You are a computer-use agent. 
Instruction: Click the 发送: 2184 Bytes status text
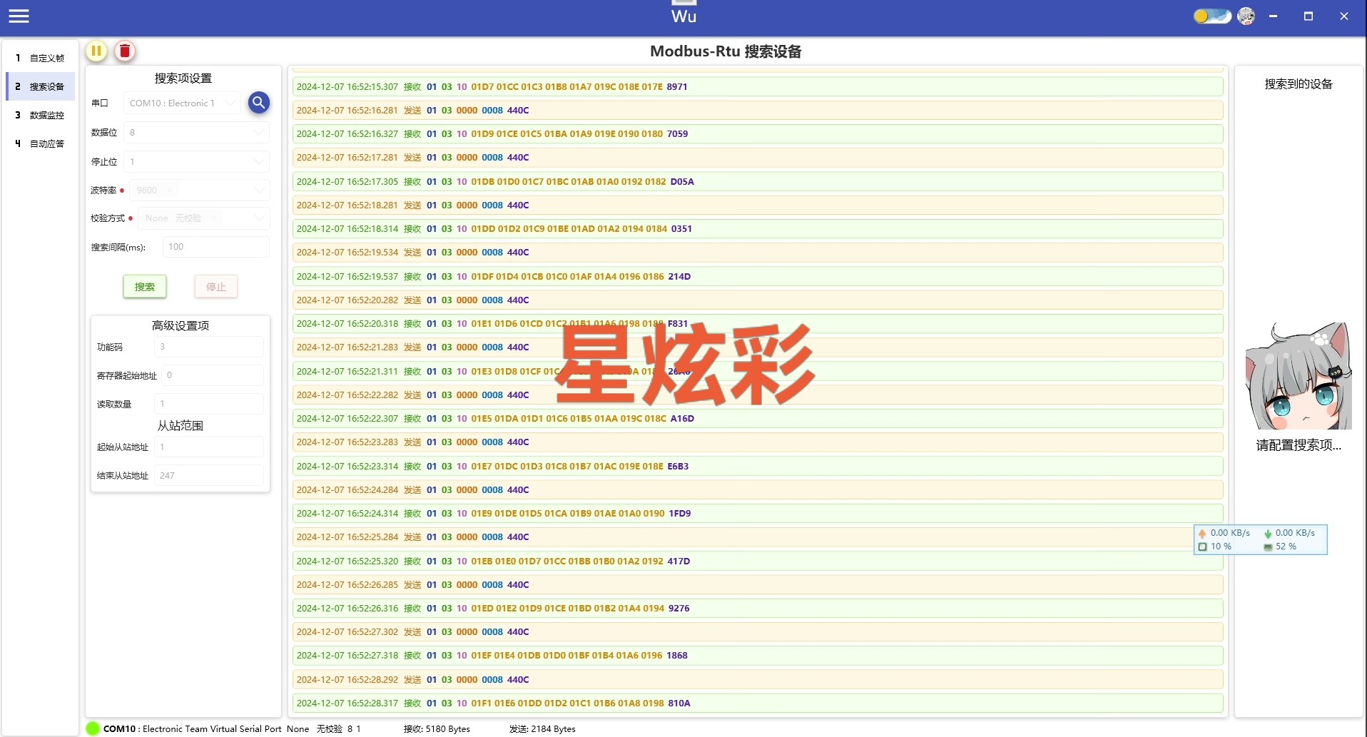(x=542, y=729)
